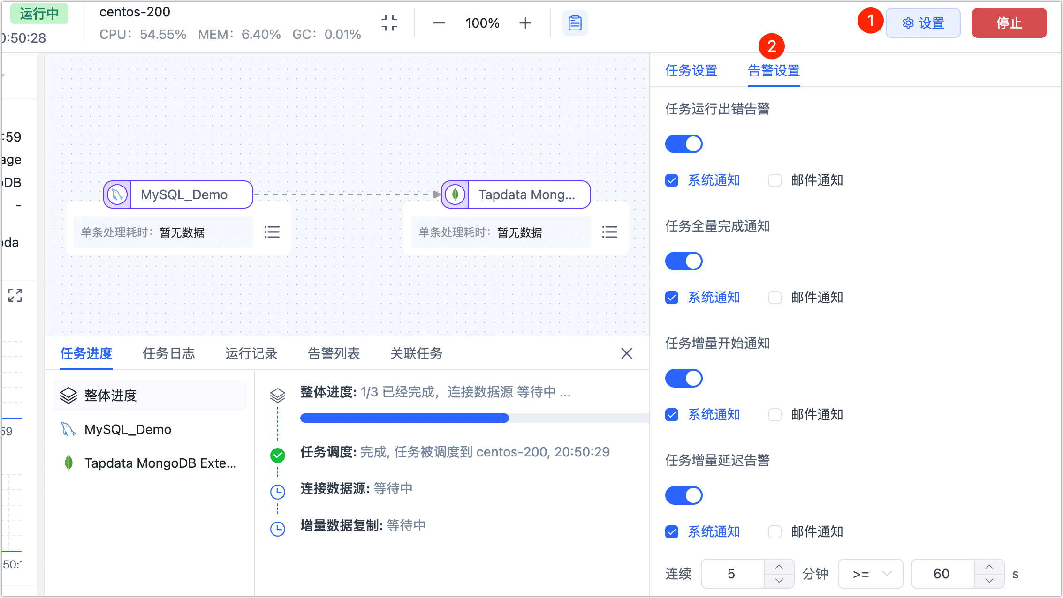Click the MongoDB leaf icon on the target node
This screenshot has width=1063, height=598.
pyautogui.click(x=455, y=194)
